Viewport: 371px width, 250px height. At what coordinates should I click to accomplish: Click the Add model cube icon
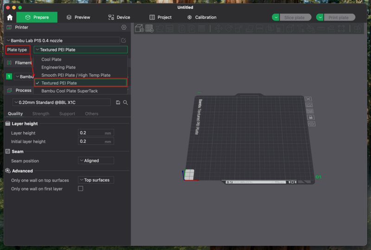click(x=139, y=29)
